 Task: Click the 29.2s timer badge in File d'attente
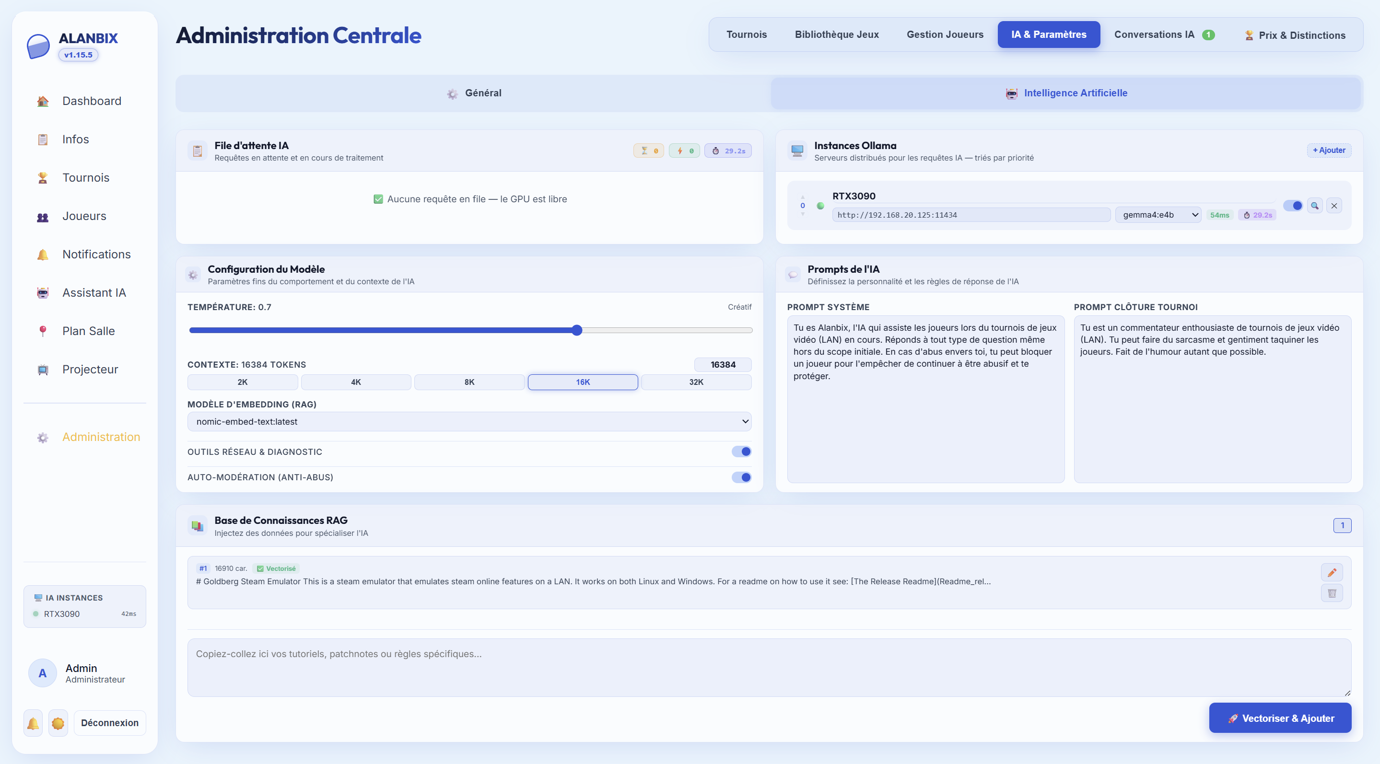728,151
